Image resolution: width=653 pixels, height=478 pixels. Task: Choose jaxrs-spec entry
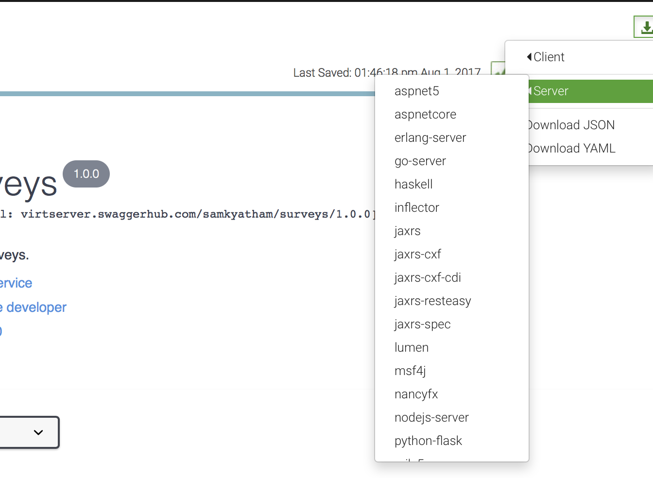point(422,324)
